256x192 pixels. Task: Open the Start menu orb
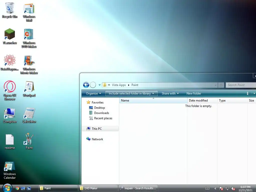7,188
